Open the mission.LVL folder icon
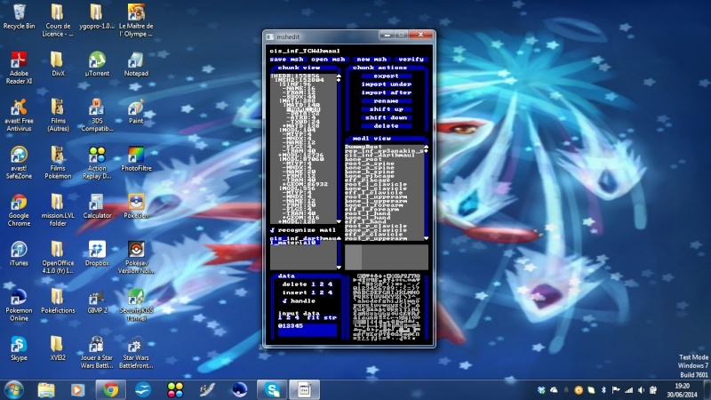711x400 pixels. 58,210
